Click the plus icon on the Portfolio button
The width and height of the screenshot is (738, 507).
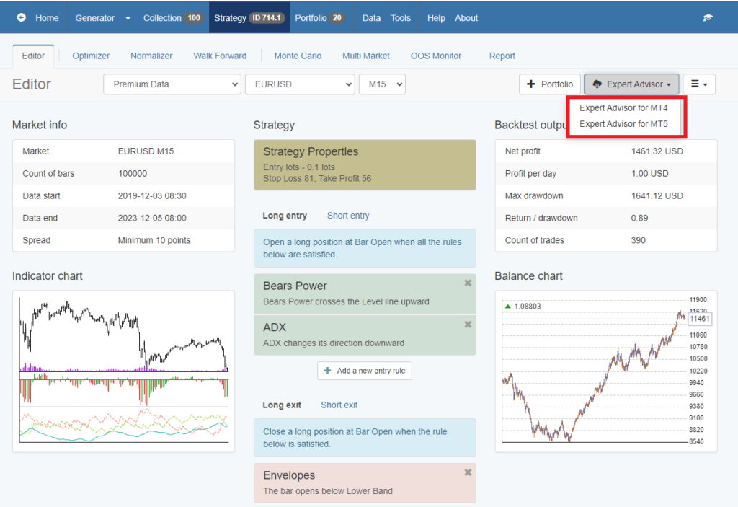[x=531, y=84]
